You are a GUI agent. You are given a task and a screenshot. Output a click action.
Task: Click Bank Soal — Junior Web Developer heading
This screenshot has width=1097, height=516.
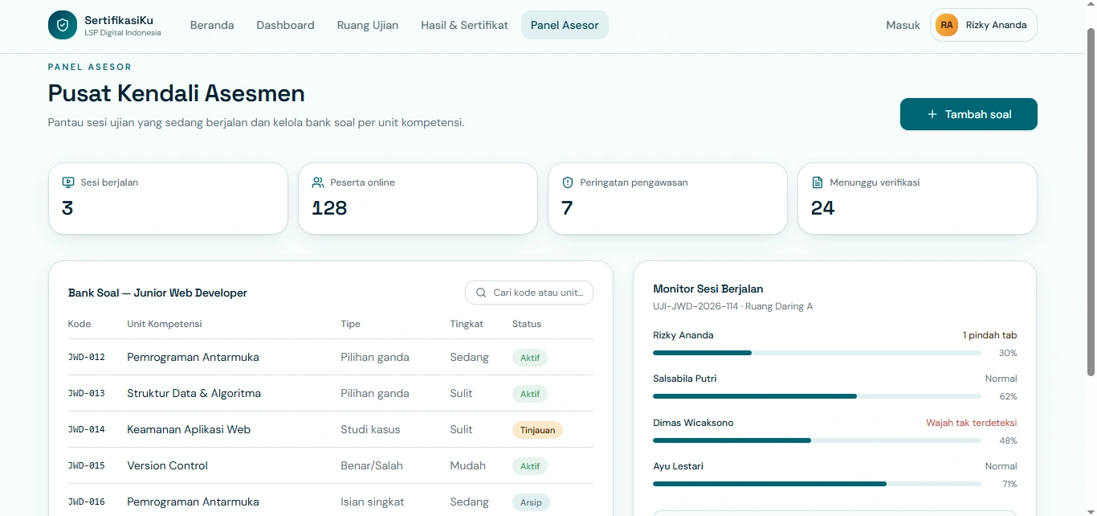click(157, 293)
